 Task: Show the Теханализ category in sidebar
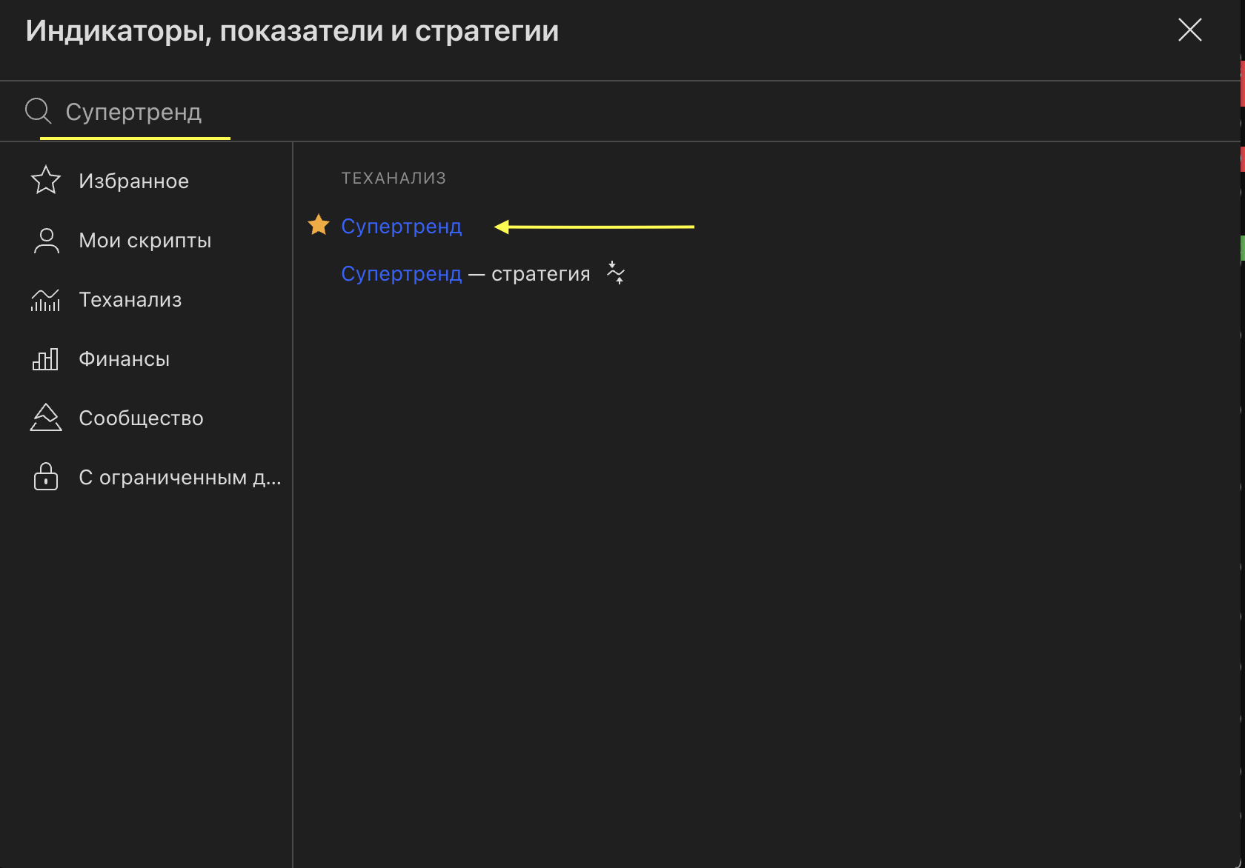point(130,300)
